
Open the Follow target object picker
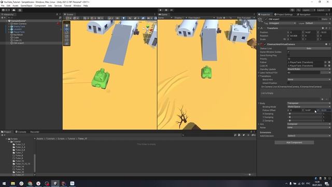(x=329, y=62)
